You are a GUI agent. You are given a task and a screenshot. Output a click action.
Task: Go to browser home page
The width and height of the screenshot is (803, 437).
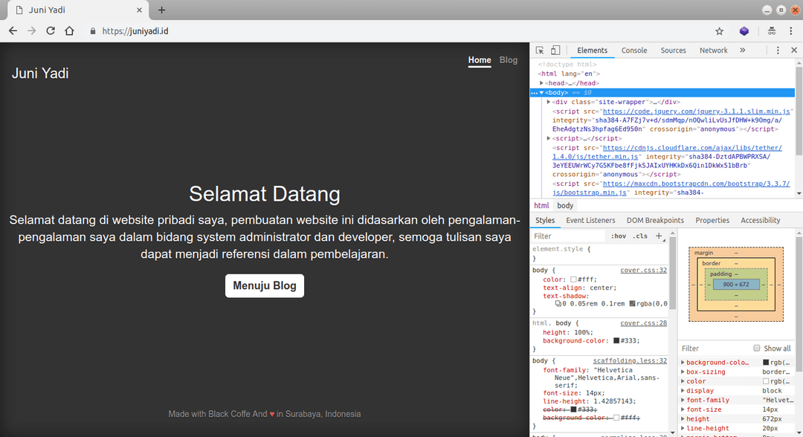[69, 31]
